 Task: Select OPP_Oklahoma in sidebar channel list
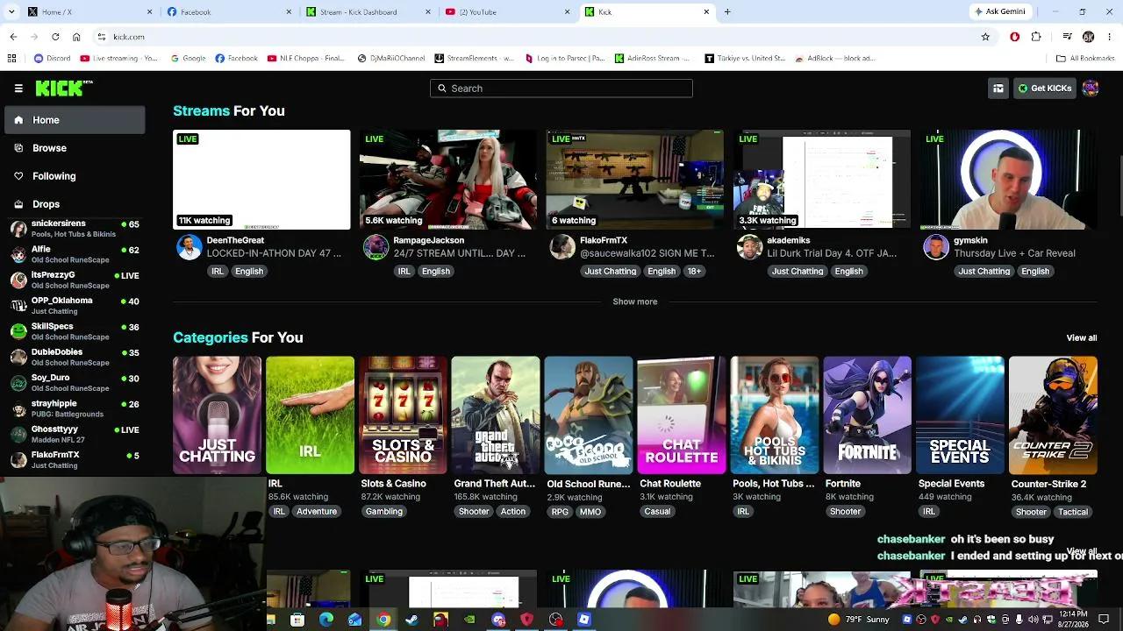coord(75,306)
